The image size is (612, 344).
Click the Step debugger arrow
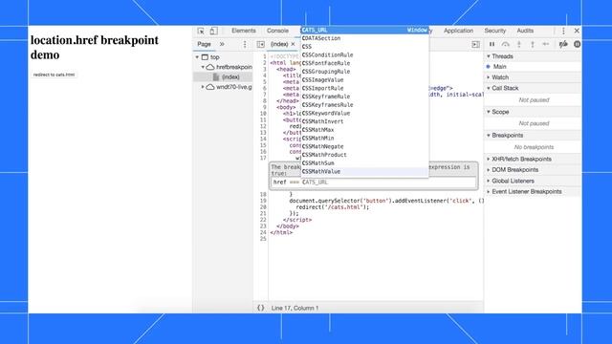point(546,45)
